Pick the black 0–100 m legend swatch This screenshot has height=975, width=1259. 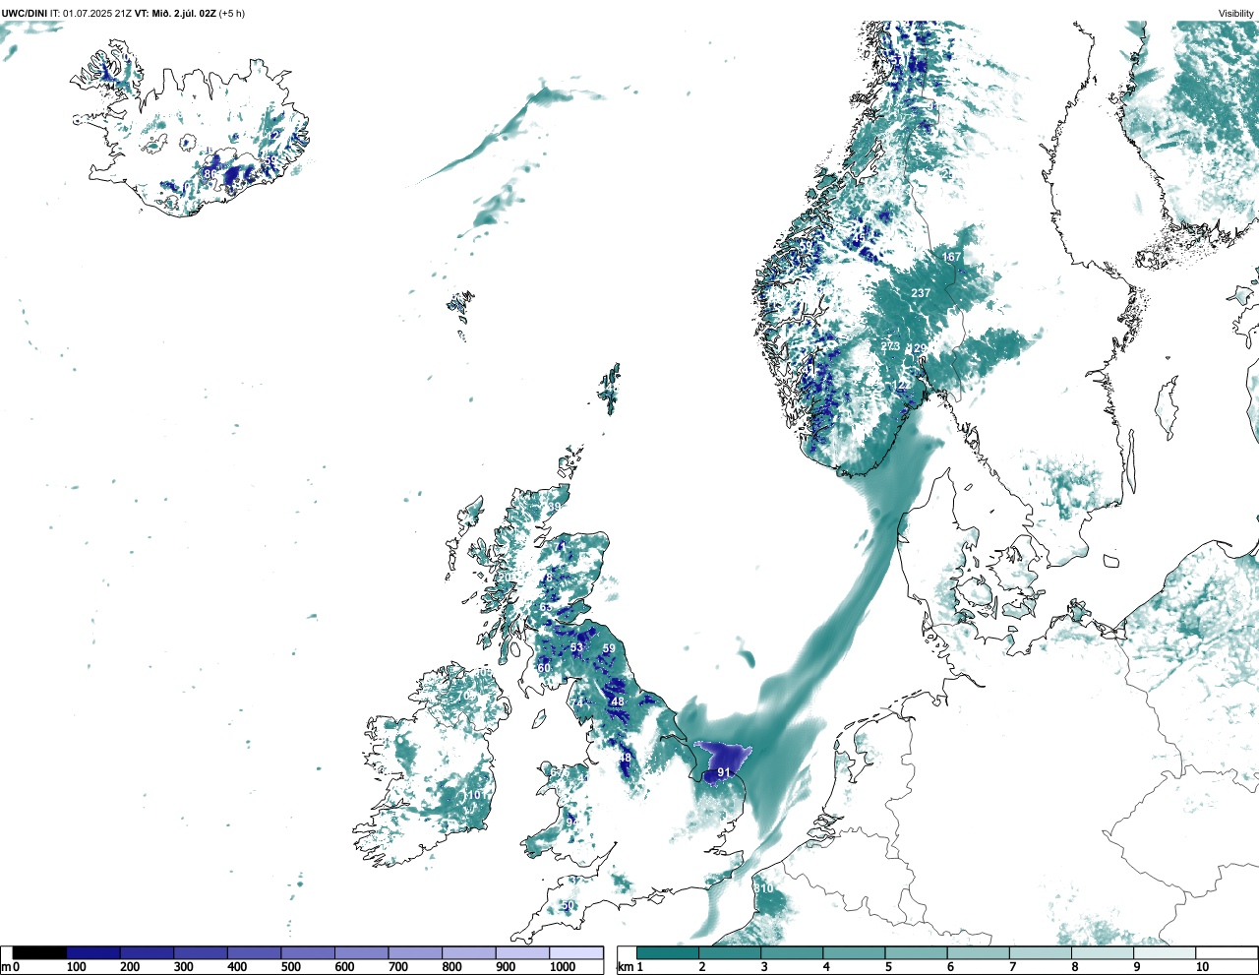(39, 953)
